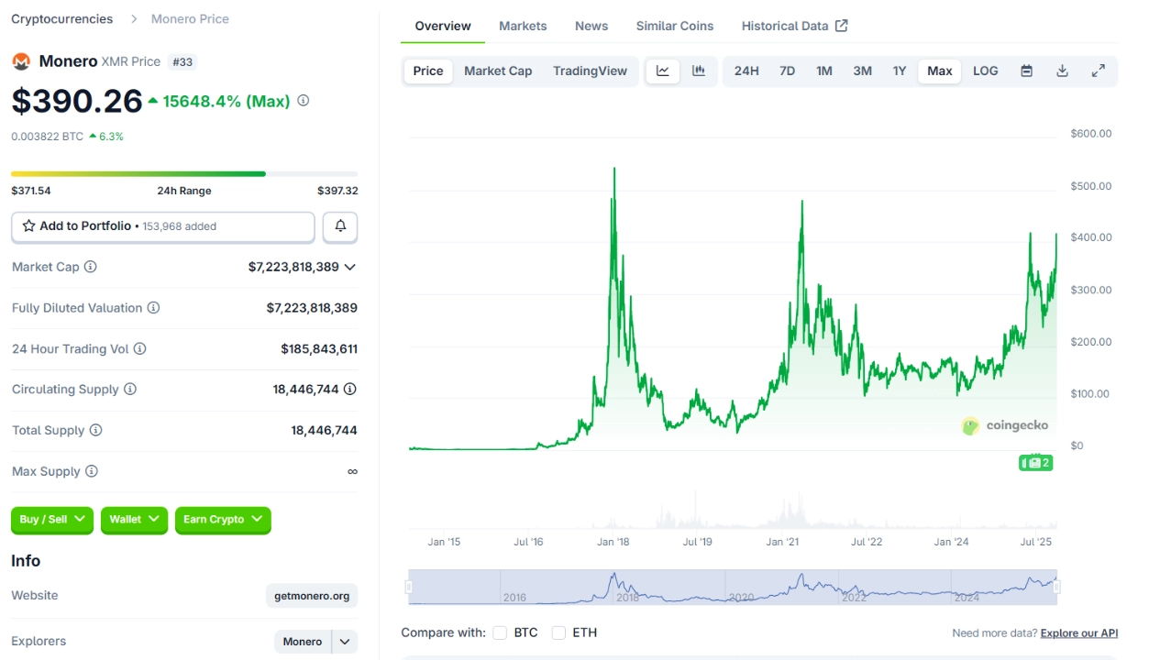The height and width of the screenshot is (660, 1160).
Task: Click the Market Cap info tooltip icon
Action: [x=89, y=267]
